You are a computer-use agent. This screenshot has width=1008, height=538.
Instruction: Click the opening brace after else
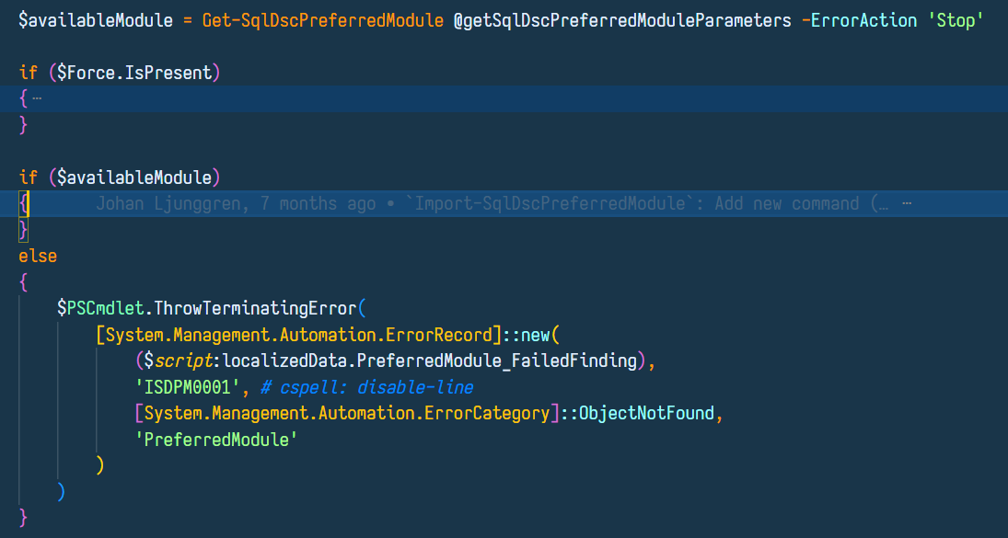pos(24,282)
